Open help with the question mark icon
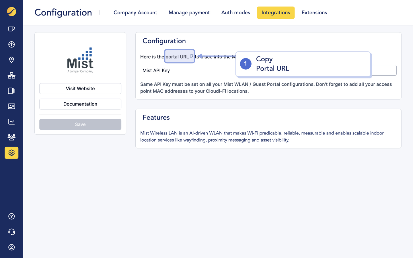Viewport: 413px width, 258px height. (x=11, y=216)
